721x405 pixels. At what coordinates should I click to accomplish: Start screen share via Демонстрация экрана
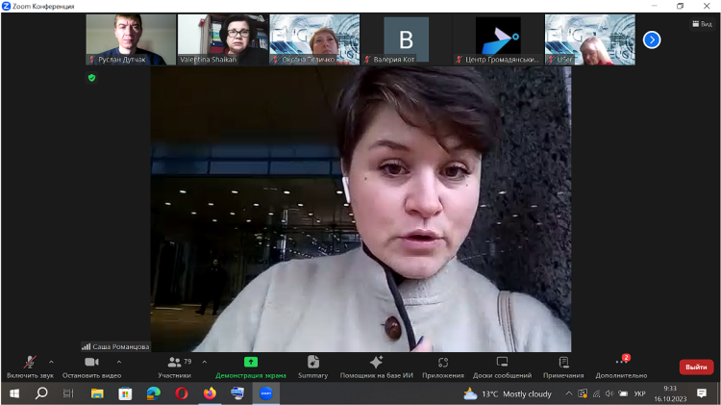[x=250, y=366]
